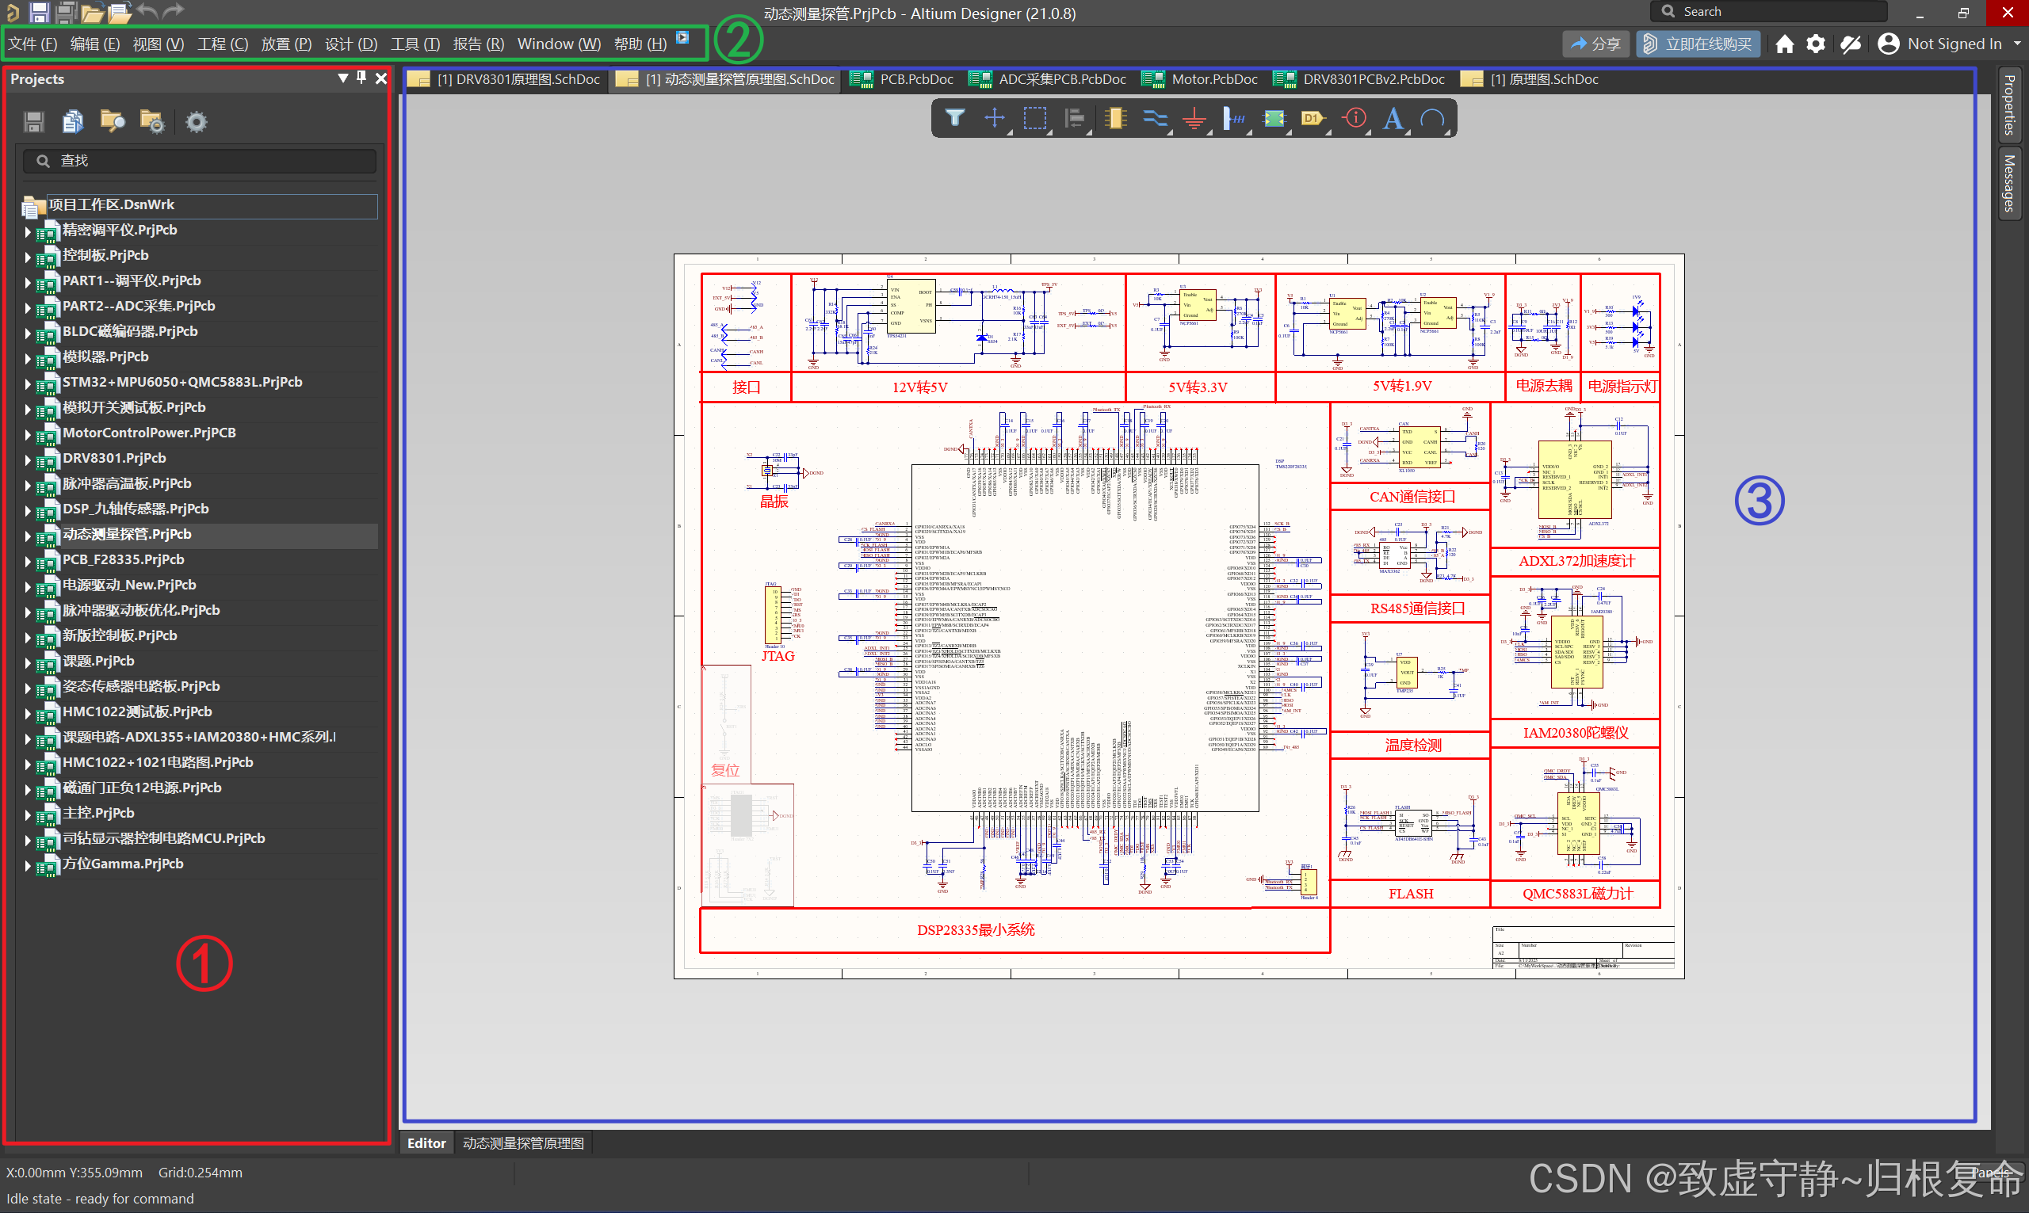Open the Not Signed In account dropdown
The image size is (2029, 1213).
1950,44
